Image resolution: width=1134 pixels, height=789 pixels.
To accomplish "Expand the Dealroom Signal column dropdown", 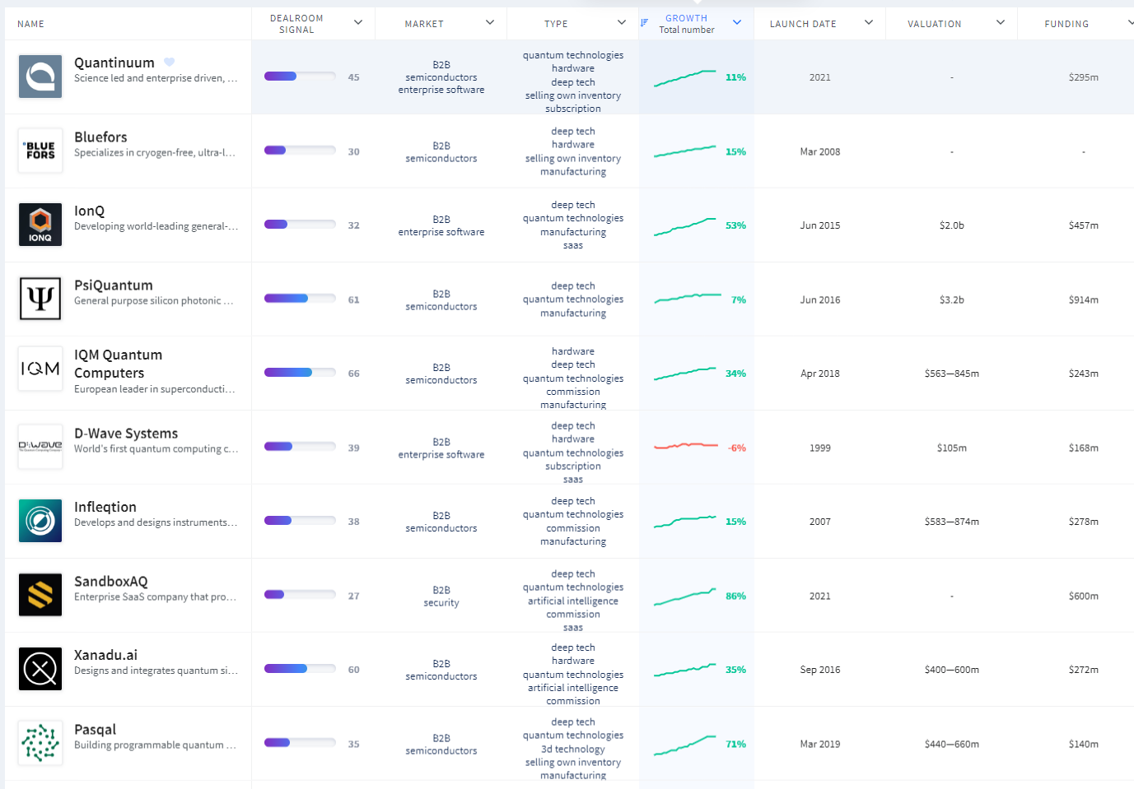I will [x=358, y=23].
